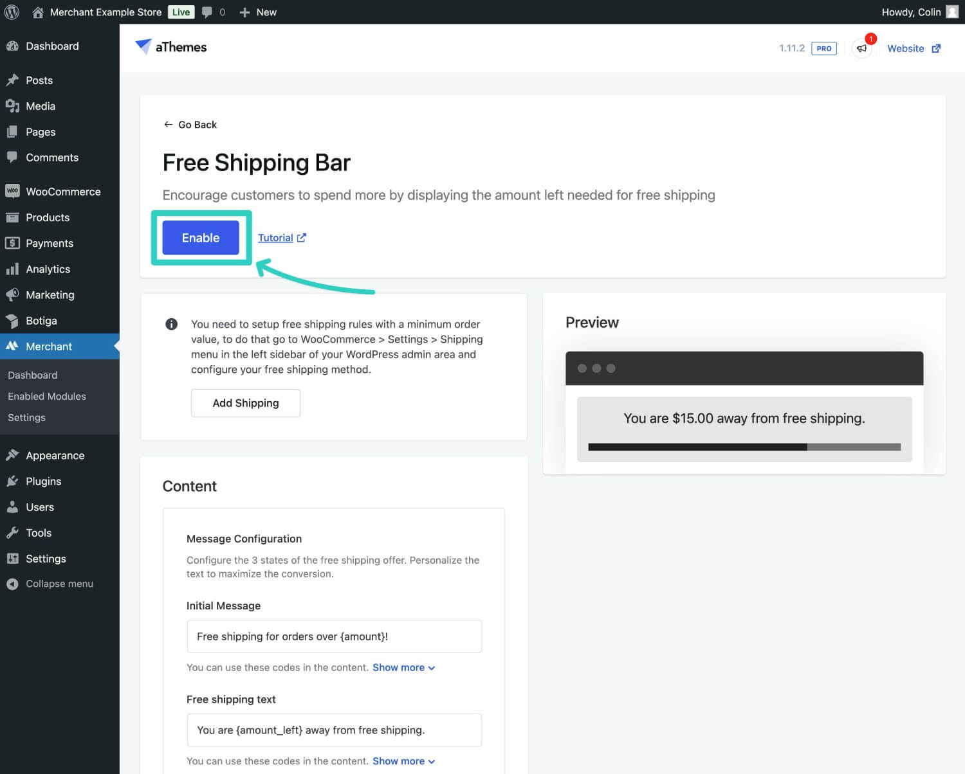The height and width of the screenshot is (774, 965).
Task: Open the notifications megaphone with red badge
Action: pyautogui.click(x=862, y=48)
